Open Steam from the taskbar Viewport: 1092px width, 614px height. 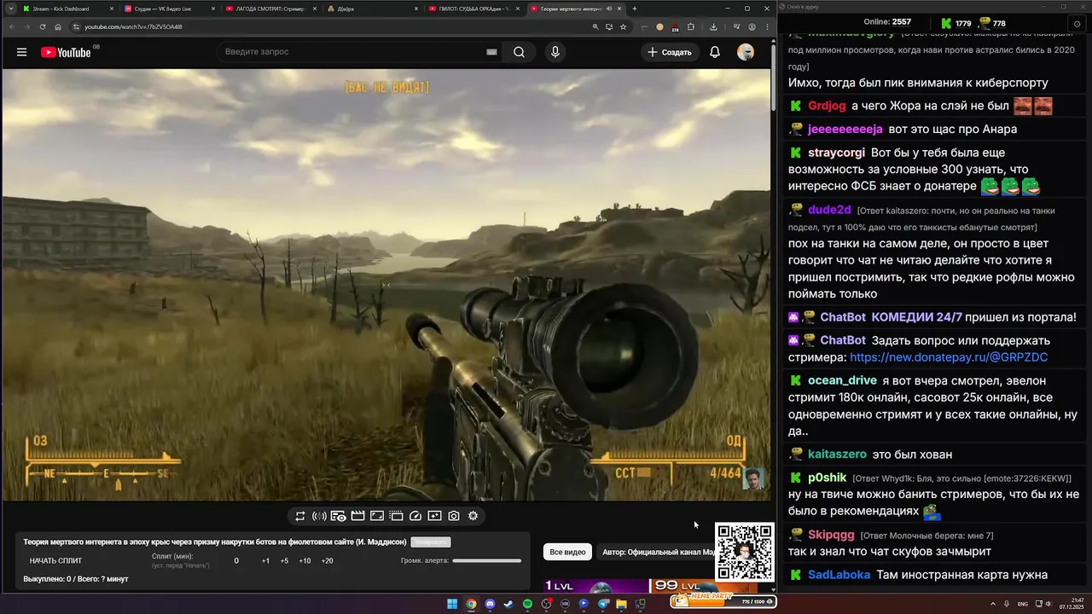click(x=508, y=604)
